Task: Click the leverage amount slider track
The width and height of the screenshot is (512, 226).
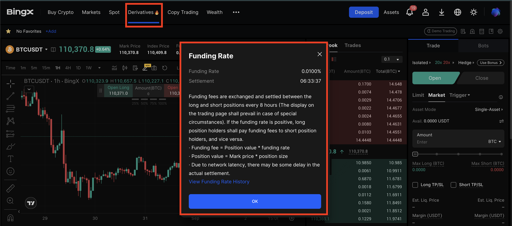Action: coord(458,154)
